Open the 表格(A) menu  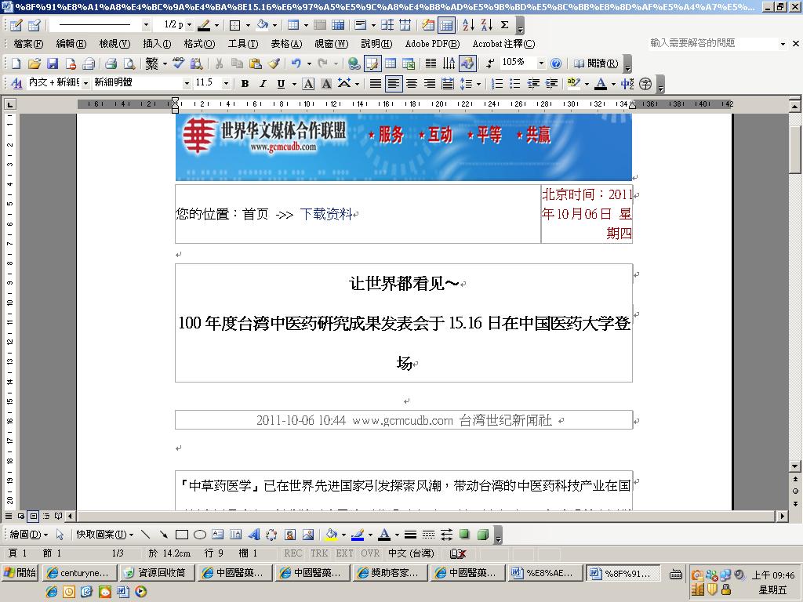[286, 44]
